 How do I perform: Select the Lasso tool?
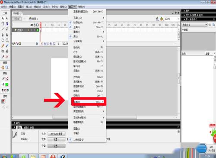(x=7, y=29)
